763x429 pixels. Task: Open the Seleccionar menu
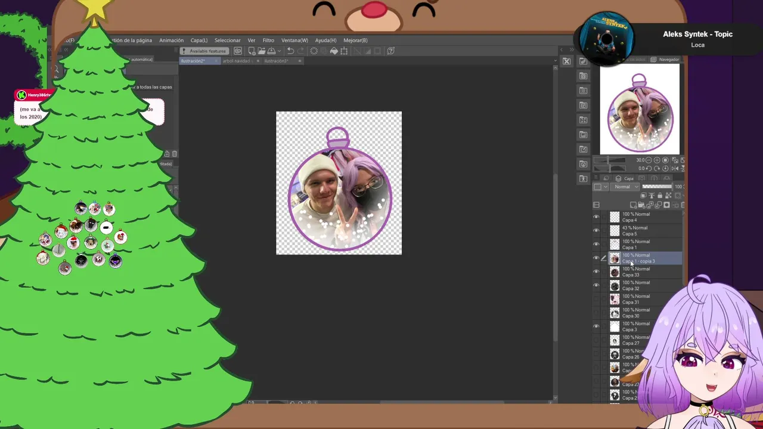pyautogui.click(x=228, y=41)
